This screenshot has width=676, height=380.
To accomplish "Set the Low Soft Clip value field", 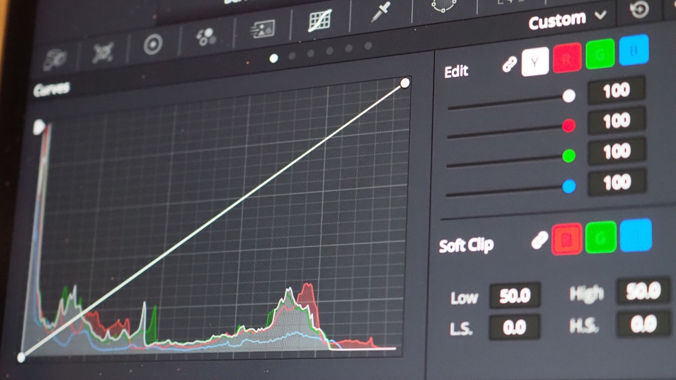I will (515, 296).
